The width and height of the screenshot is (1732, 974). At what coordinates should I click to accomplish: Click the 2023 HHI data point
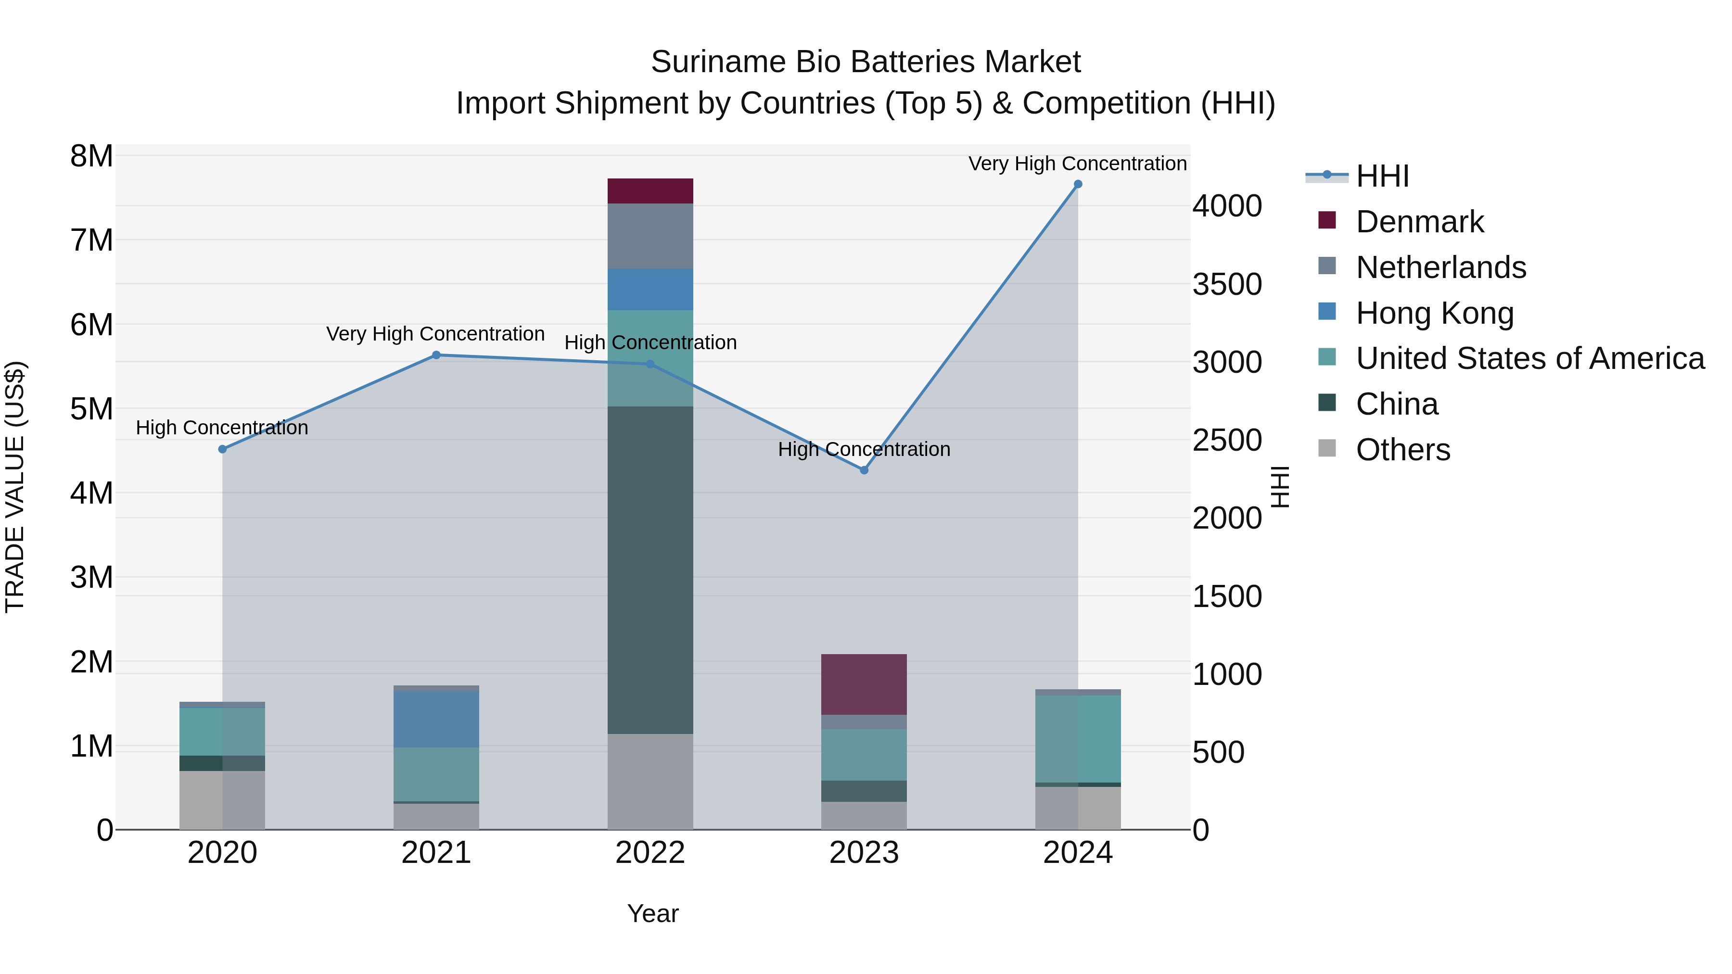[865, 470]
